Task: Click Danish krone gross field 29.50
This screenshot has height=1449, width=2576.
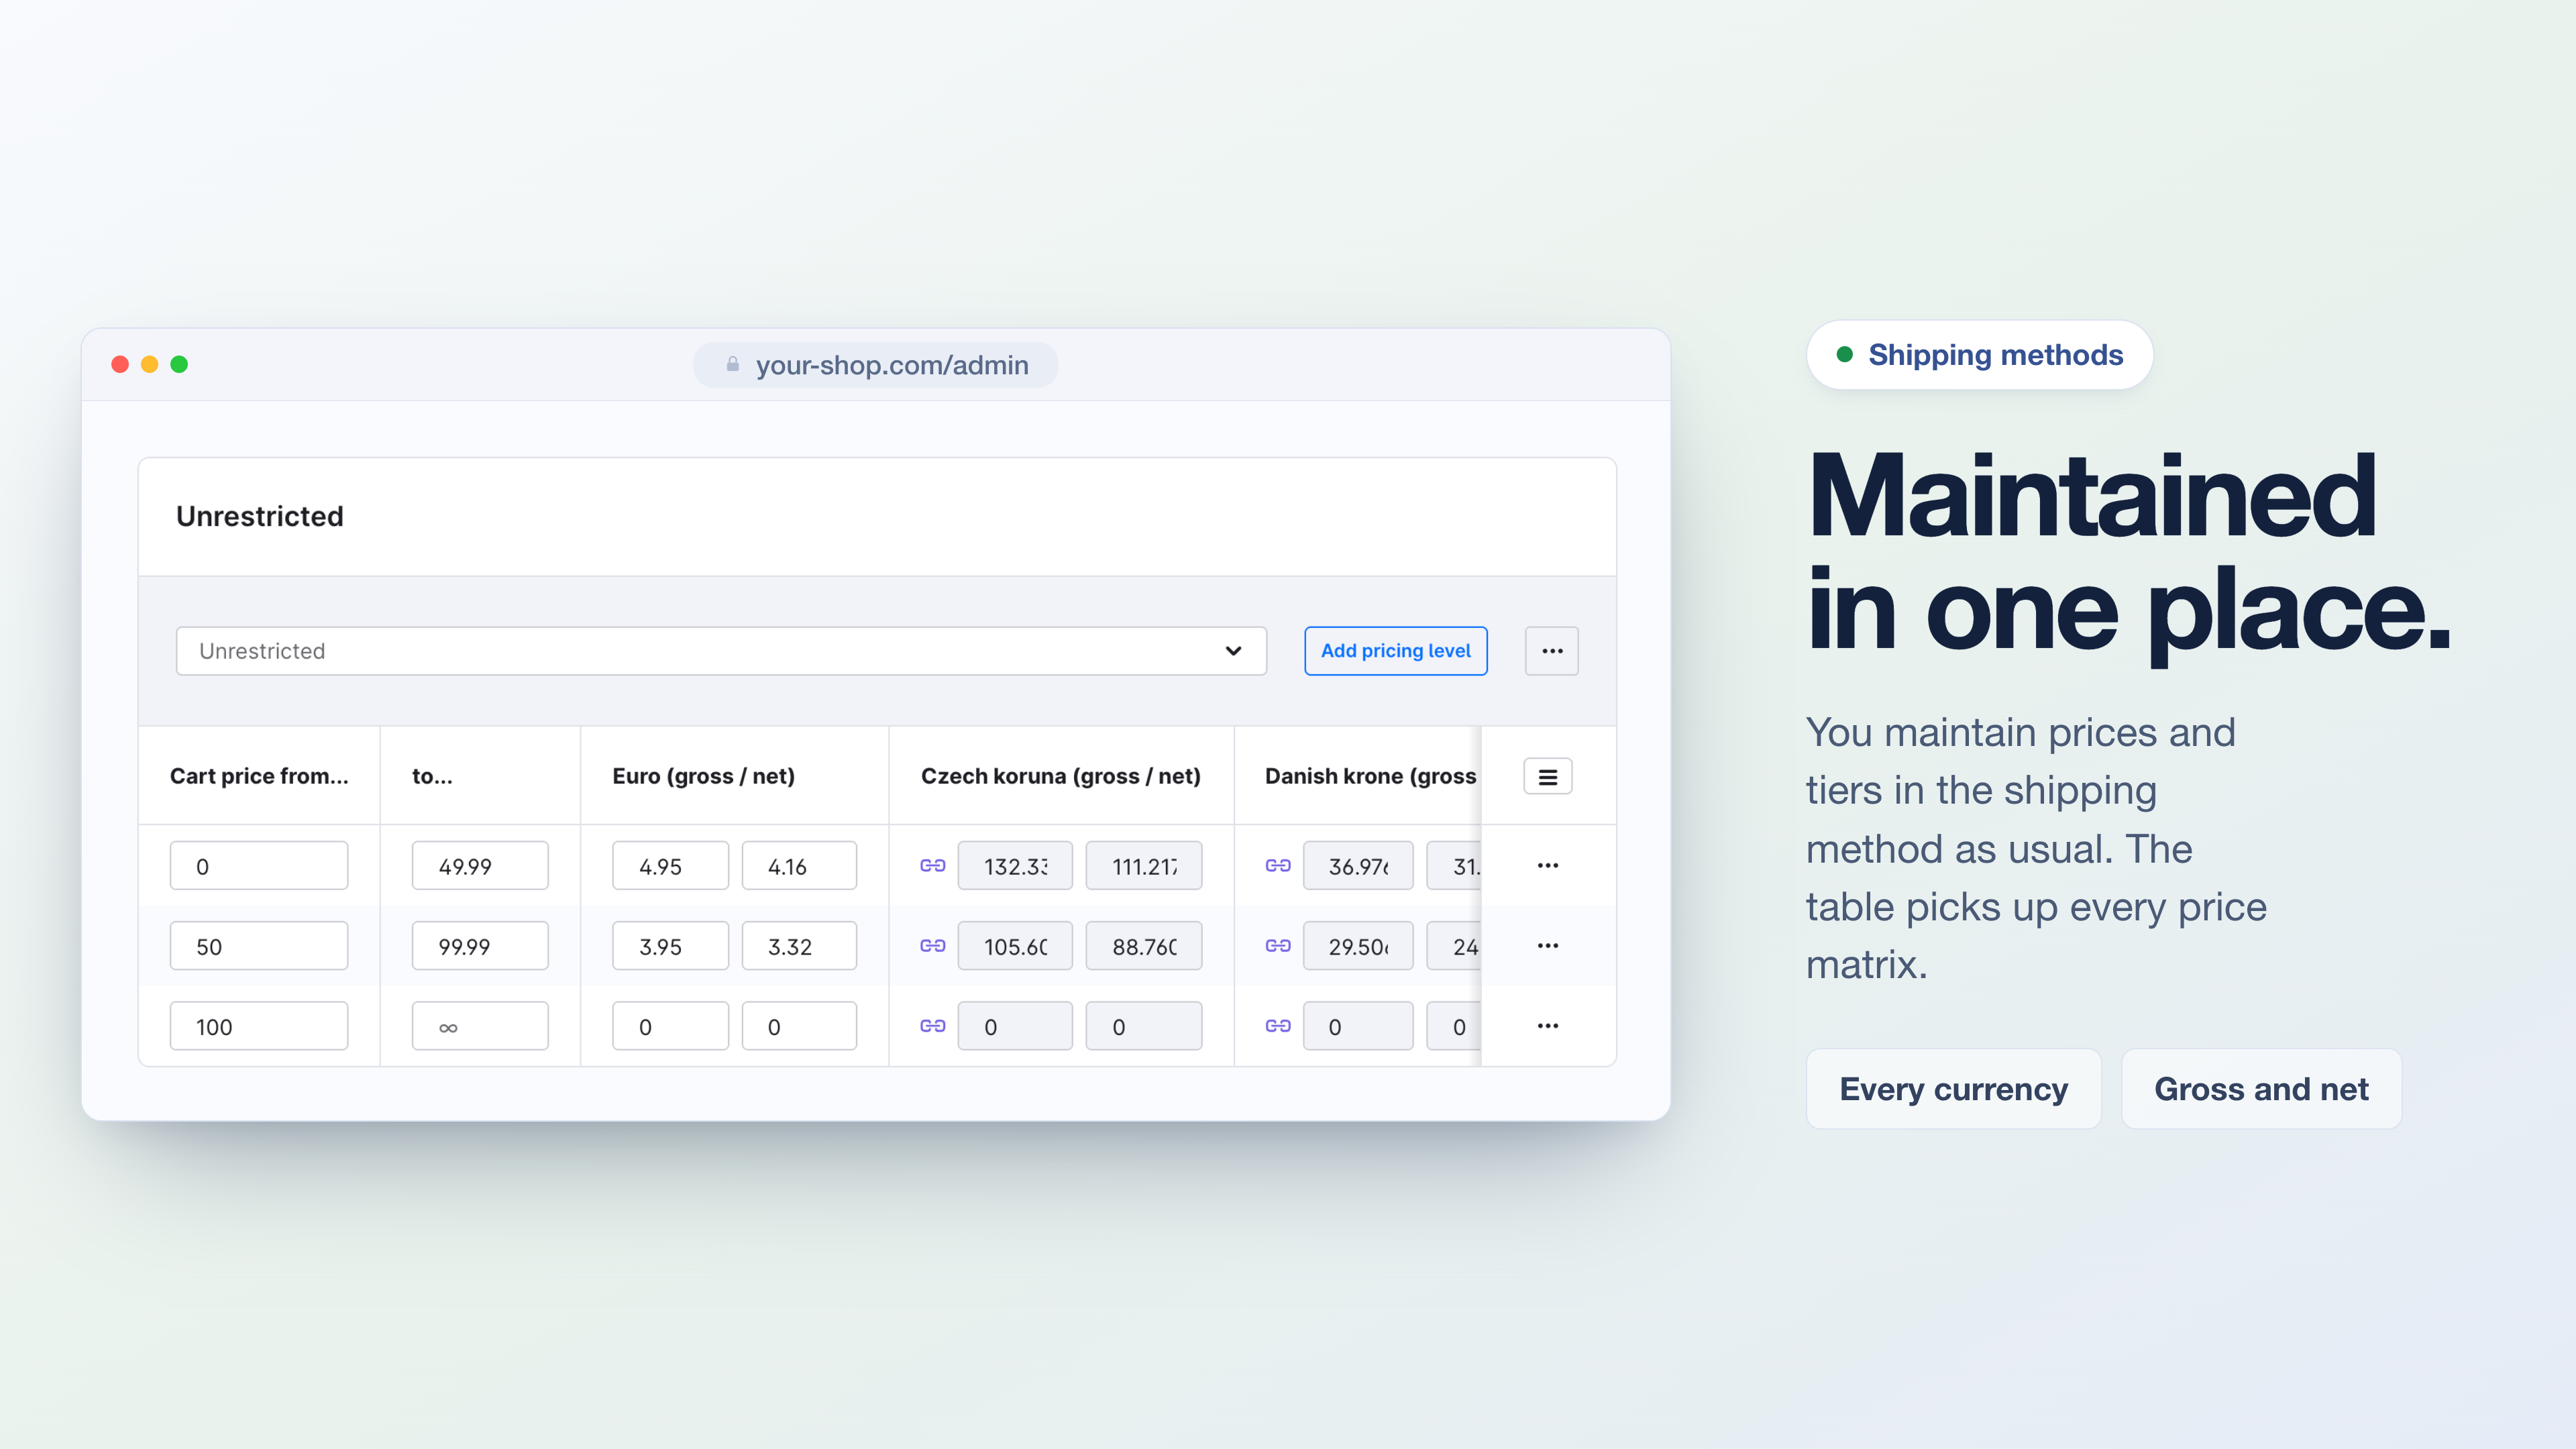Action: pyautogui.click(x=1358, y=946)
